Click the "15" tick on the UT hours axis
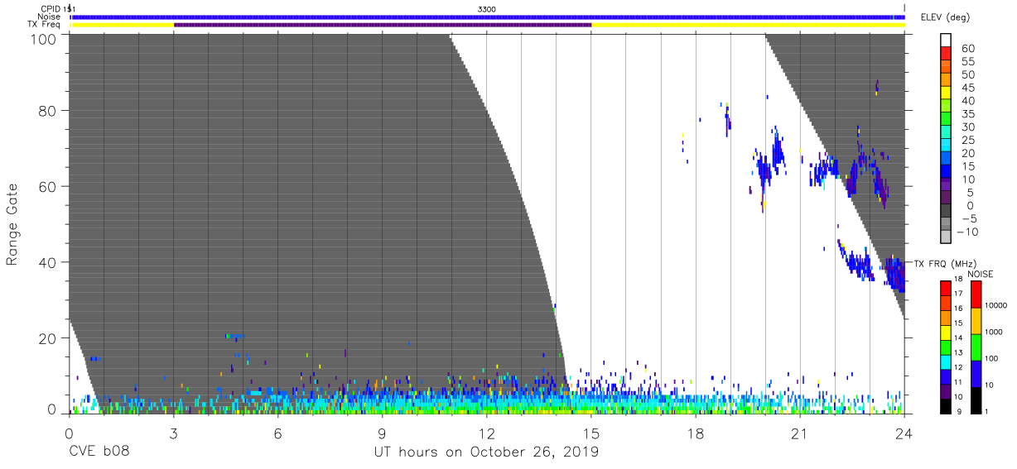The image size is (1017, 469). pos(591,434)
